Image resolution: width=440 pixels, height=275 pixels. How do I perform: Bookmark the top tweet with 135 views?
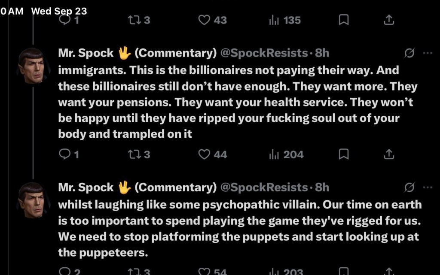click(344, 20)
